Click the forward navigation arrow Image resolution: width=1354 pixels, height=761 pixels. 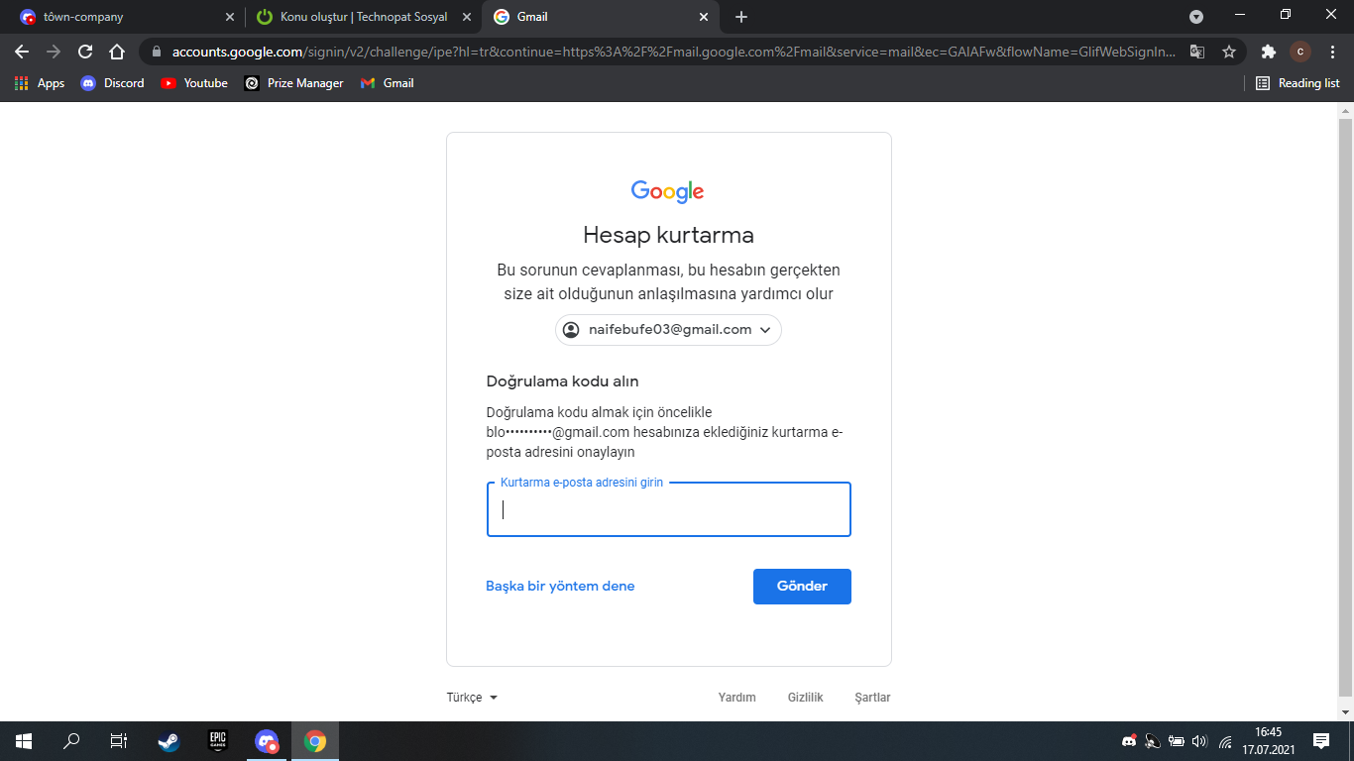[54, 52]
